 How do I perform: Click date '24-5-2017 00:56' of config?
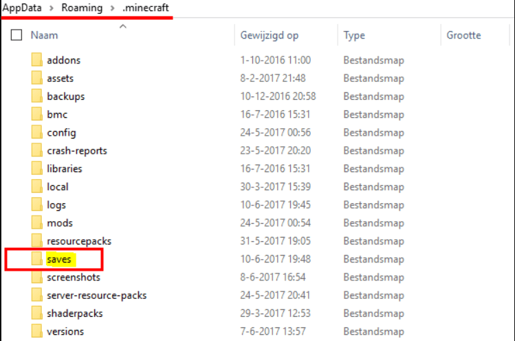coord(275,133)
